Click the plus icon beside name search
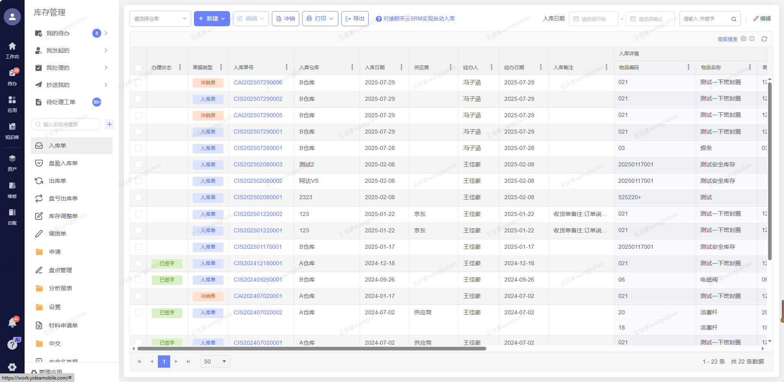784x382 pixels. (109, 124)
